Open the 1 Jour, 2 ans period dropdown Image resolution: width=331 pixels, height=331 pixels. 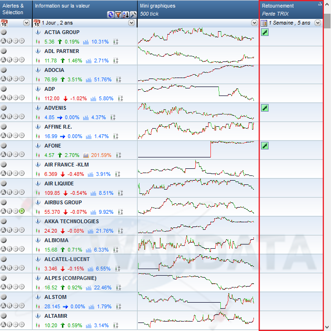pyautogui.click(x=131, y=23)
